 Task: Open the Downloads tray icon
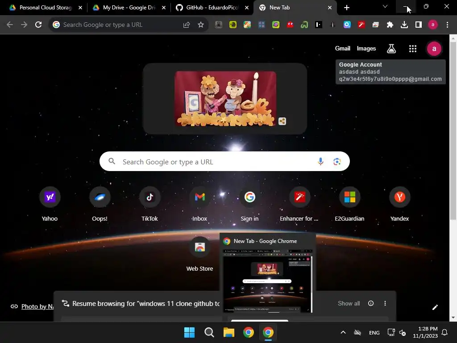[x=404, y=25]
